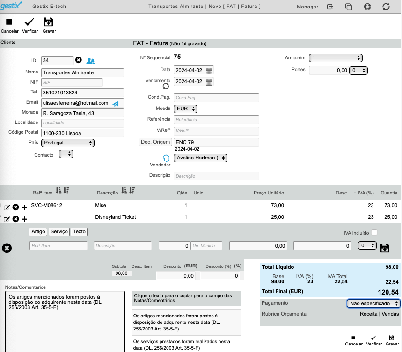This screenshot has height=352, width=402.
Task: Click the Cancelar icon at bottom right
Action: click(353, 338)
